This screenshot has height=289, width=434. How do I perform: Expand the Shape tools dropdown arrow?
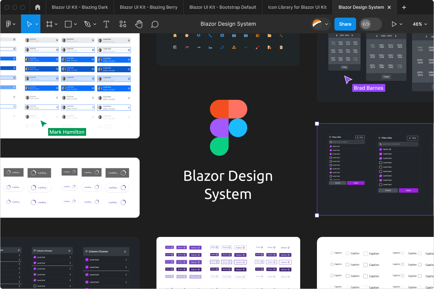click(75, 24)
